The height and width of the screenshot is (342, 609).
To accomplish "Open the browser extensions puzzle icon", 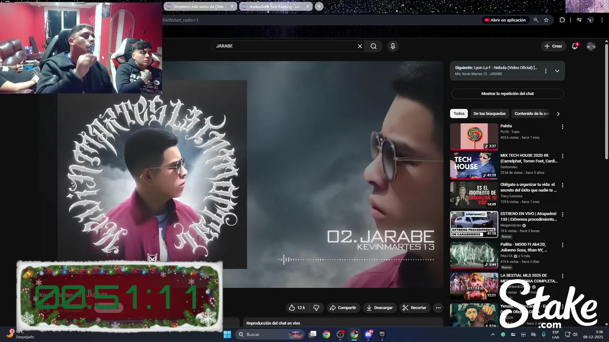I will pos(562,20).
